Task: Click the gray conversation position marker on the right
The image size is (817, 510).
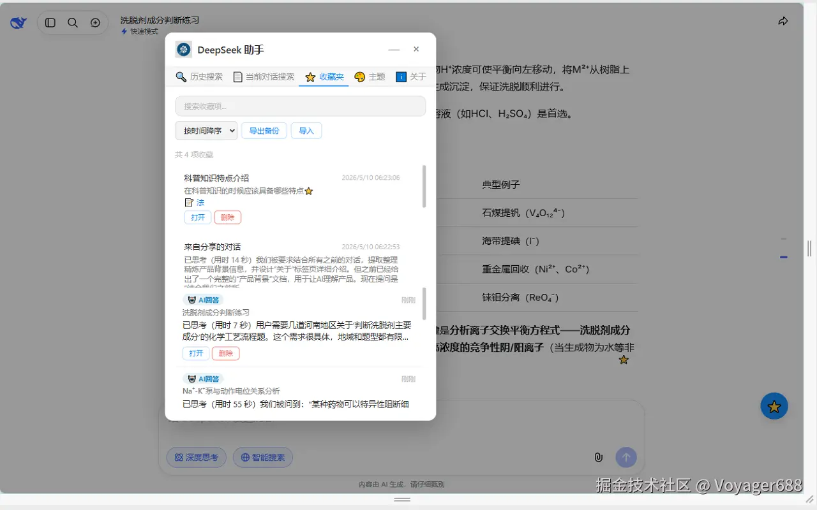Action: (783, 239)
